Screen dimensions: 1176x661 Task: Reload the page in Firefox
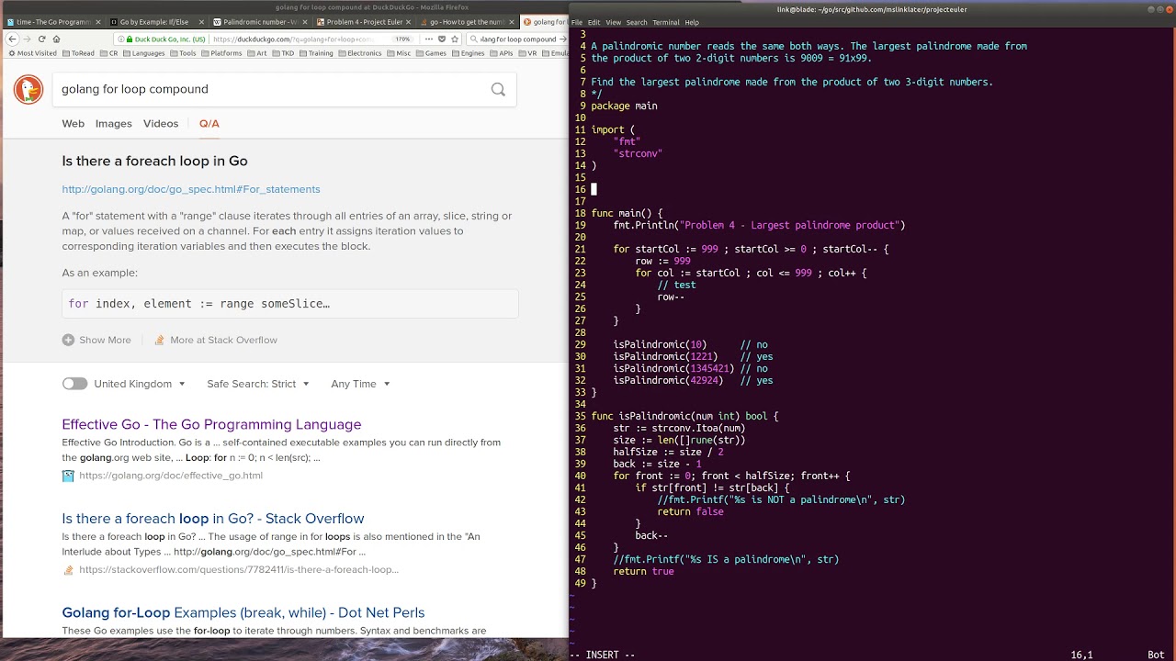(42, 39)
